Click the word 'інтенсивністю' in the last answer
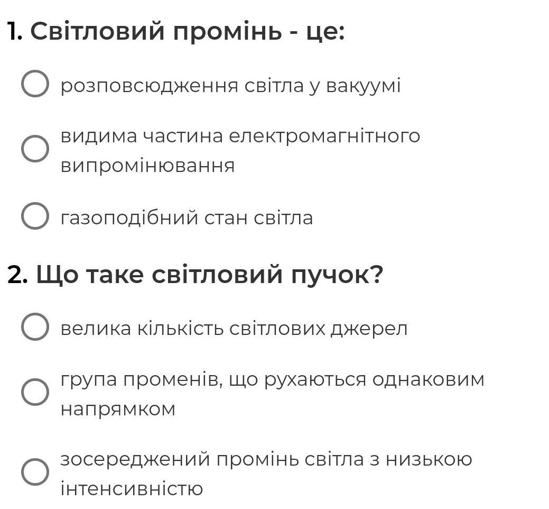 tap(132, 488)
